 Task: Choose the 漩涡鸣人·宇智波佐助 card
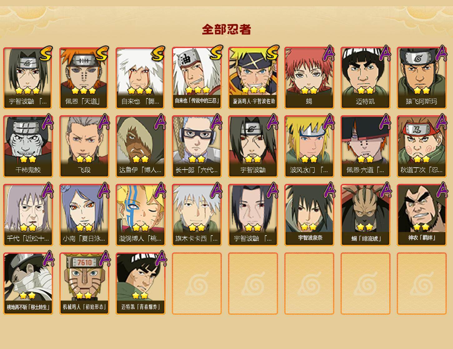[x=253, y=78]
